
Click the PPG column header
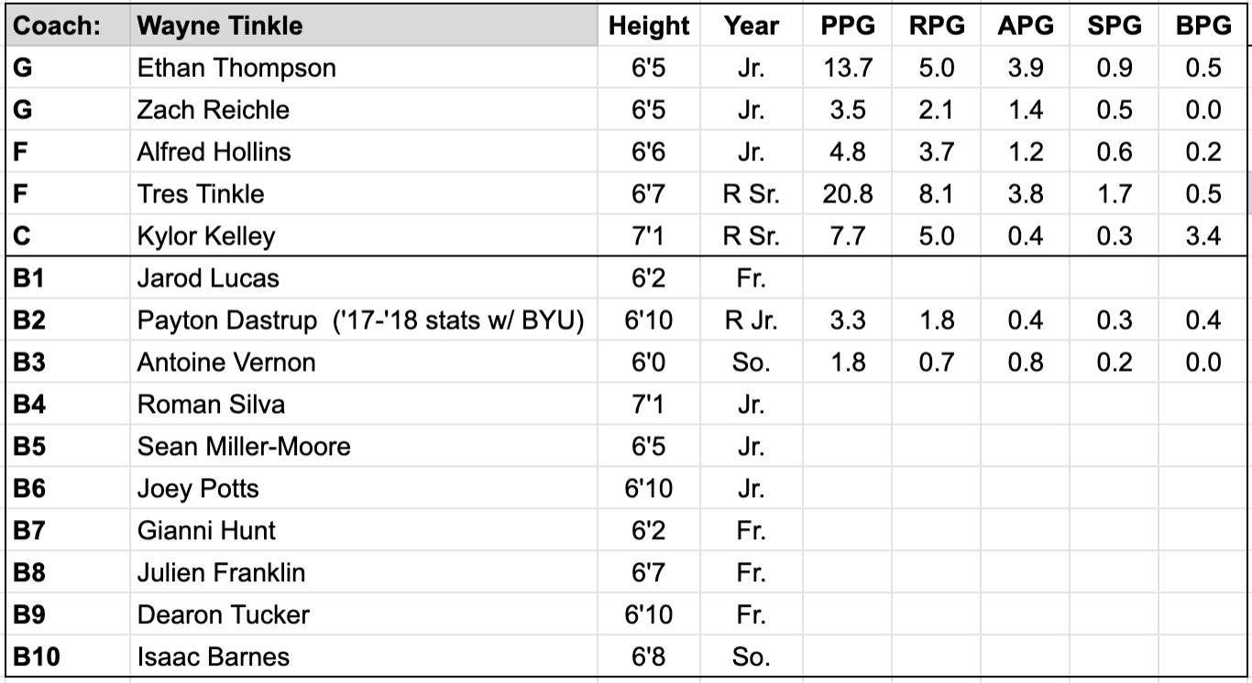pyautogui.click(x=847, y=26)
